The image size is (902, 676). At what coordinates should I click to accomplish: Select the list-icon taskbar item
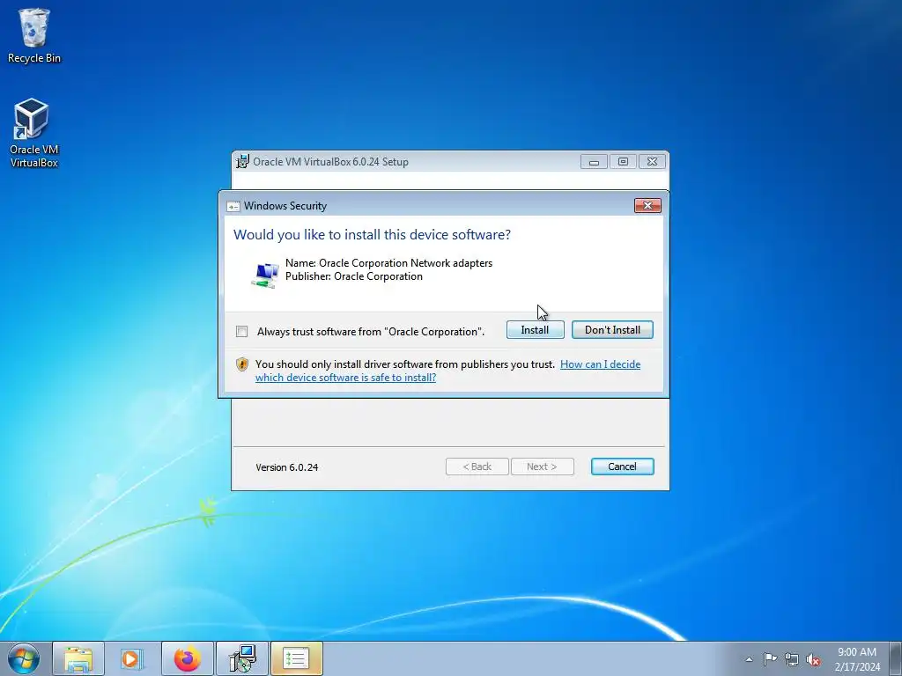[296, 658]
